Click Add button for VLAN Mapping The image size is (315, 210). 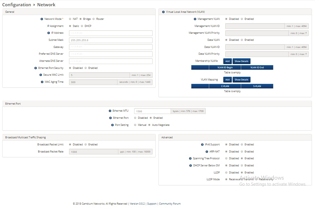click(228, 80)
